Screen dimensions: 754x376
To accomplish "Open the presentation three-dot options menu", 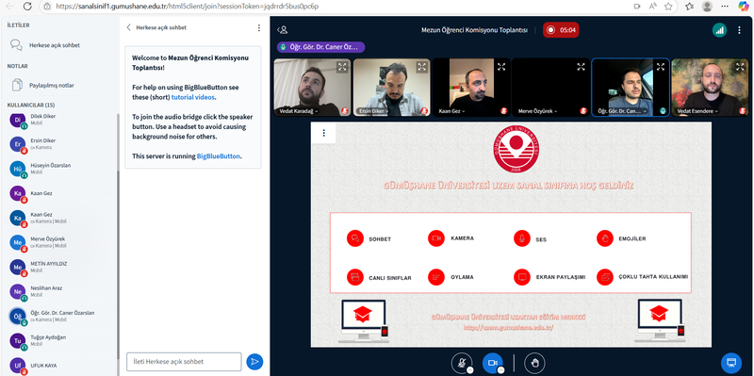I will [x=323, y=133].
